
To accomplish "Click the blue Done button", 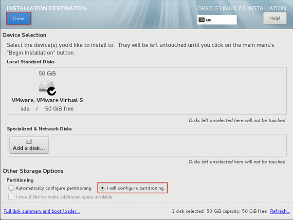I will pos(18,18).
